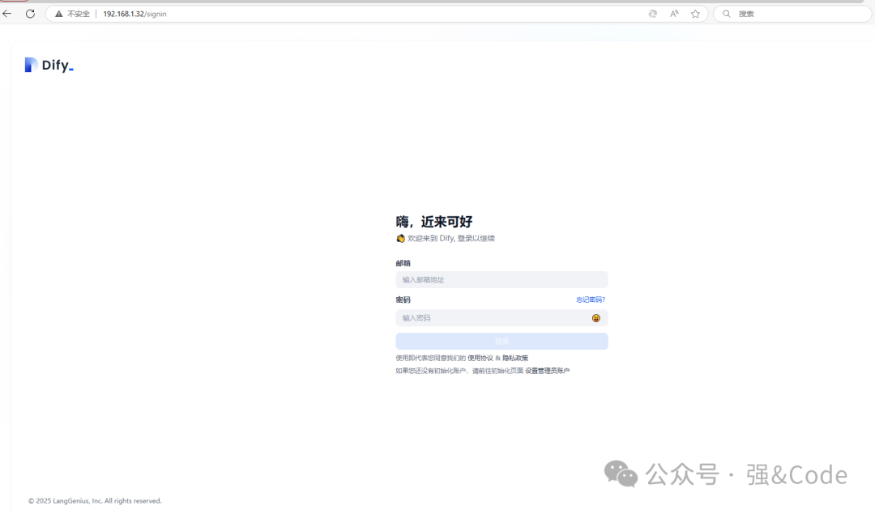Click the 输入邮箱地址 email field
This screenshot has width=875, height=510.
[x=501, y=279]
